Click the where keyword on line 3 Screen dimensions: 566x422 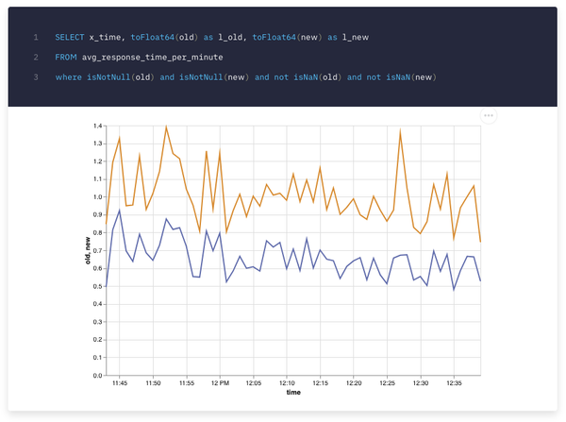pyautogui.click(x=68, y=76)
